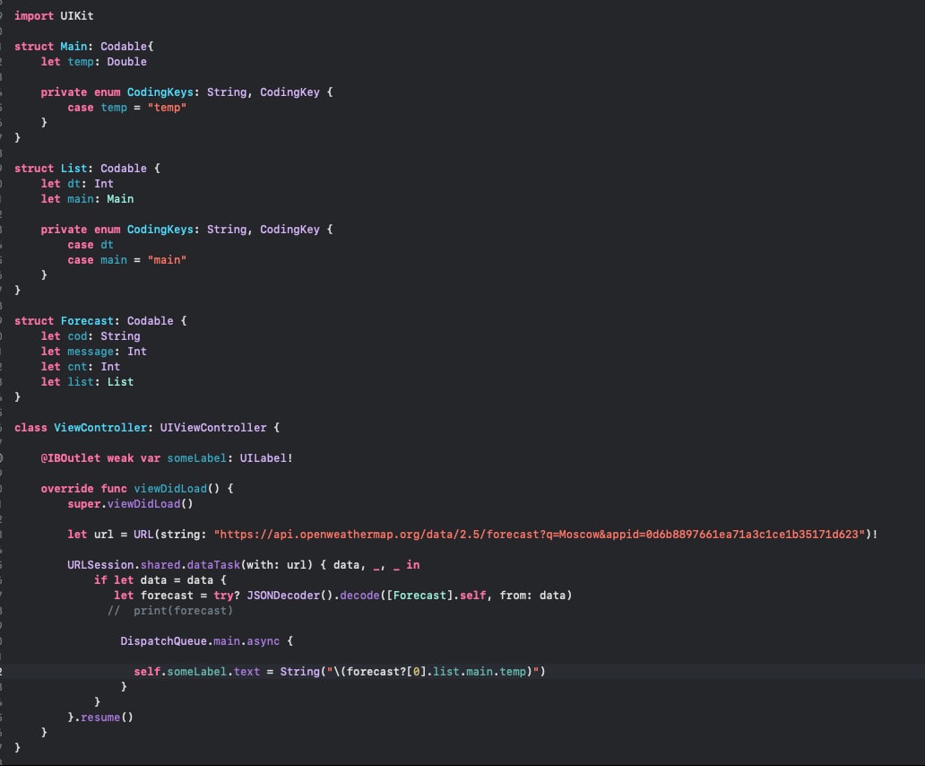Click 'let url = URL(string:' at line start

click(x=137, y=535)
